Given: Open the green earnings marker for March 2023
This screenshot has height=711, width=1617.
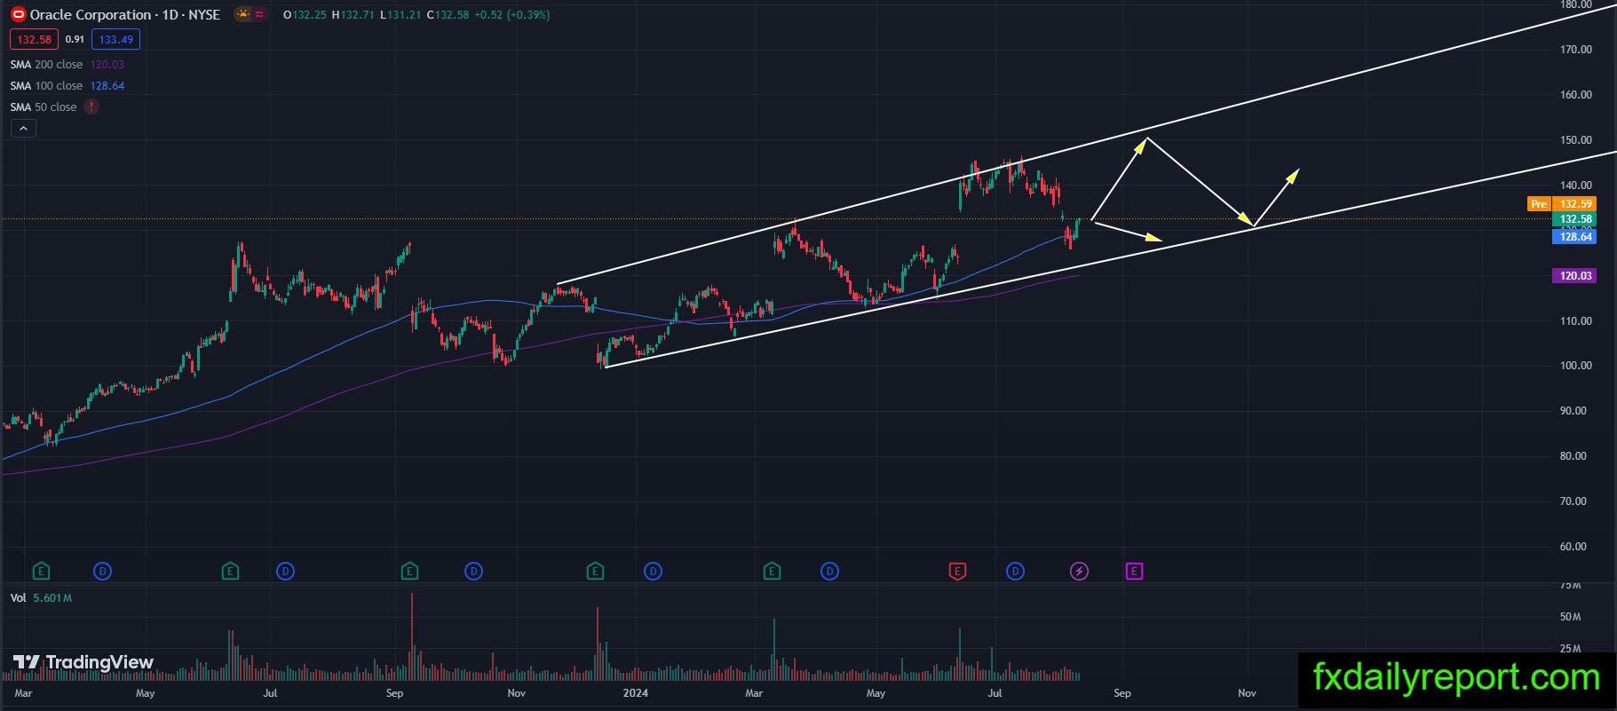Looking at the screenshot, I should click(40, 571).
